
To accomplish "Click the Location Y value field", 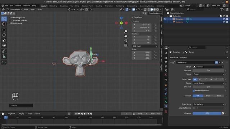I will [141, 28].
